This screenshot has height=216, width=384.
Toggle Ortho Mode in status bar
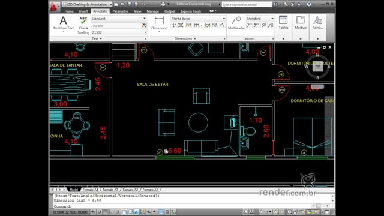coord(112,212)
